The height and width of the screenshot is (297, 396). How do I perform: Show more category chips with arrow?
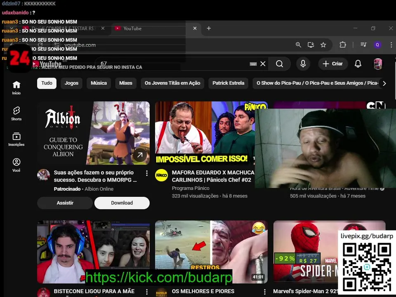pyautogui.click(x=384, y=83)
